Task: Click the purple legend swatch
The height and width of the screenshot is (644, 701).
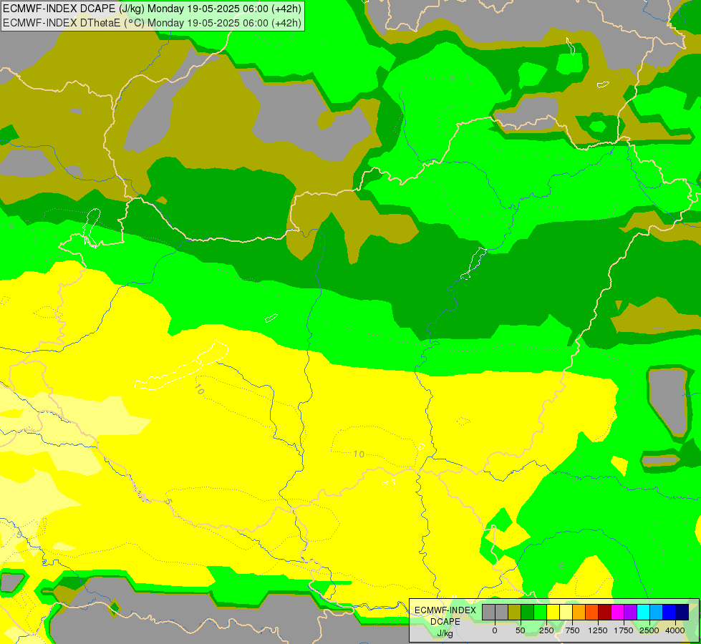Action: (x=631, y=613)
